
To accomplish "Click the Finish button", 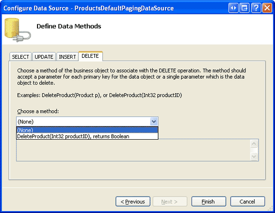I will 208,202.
